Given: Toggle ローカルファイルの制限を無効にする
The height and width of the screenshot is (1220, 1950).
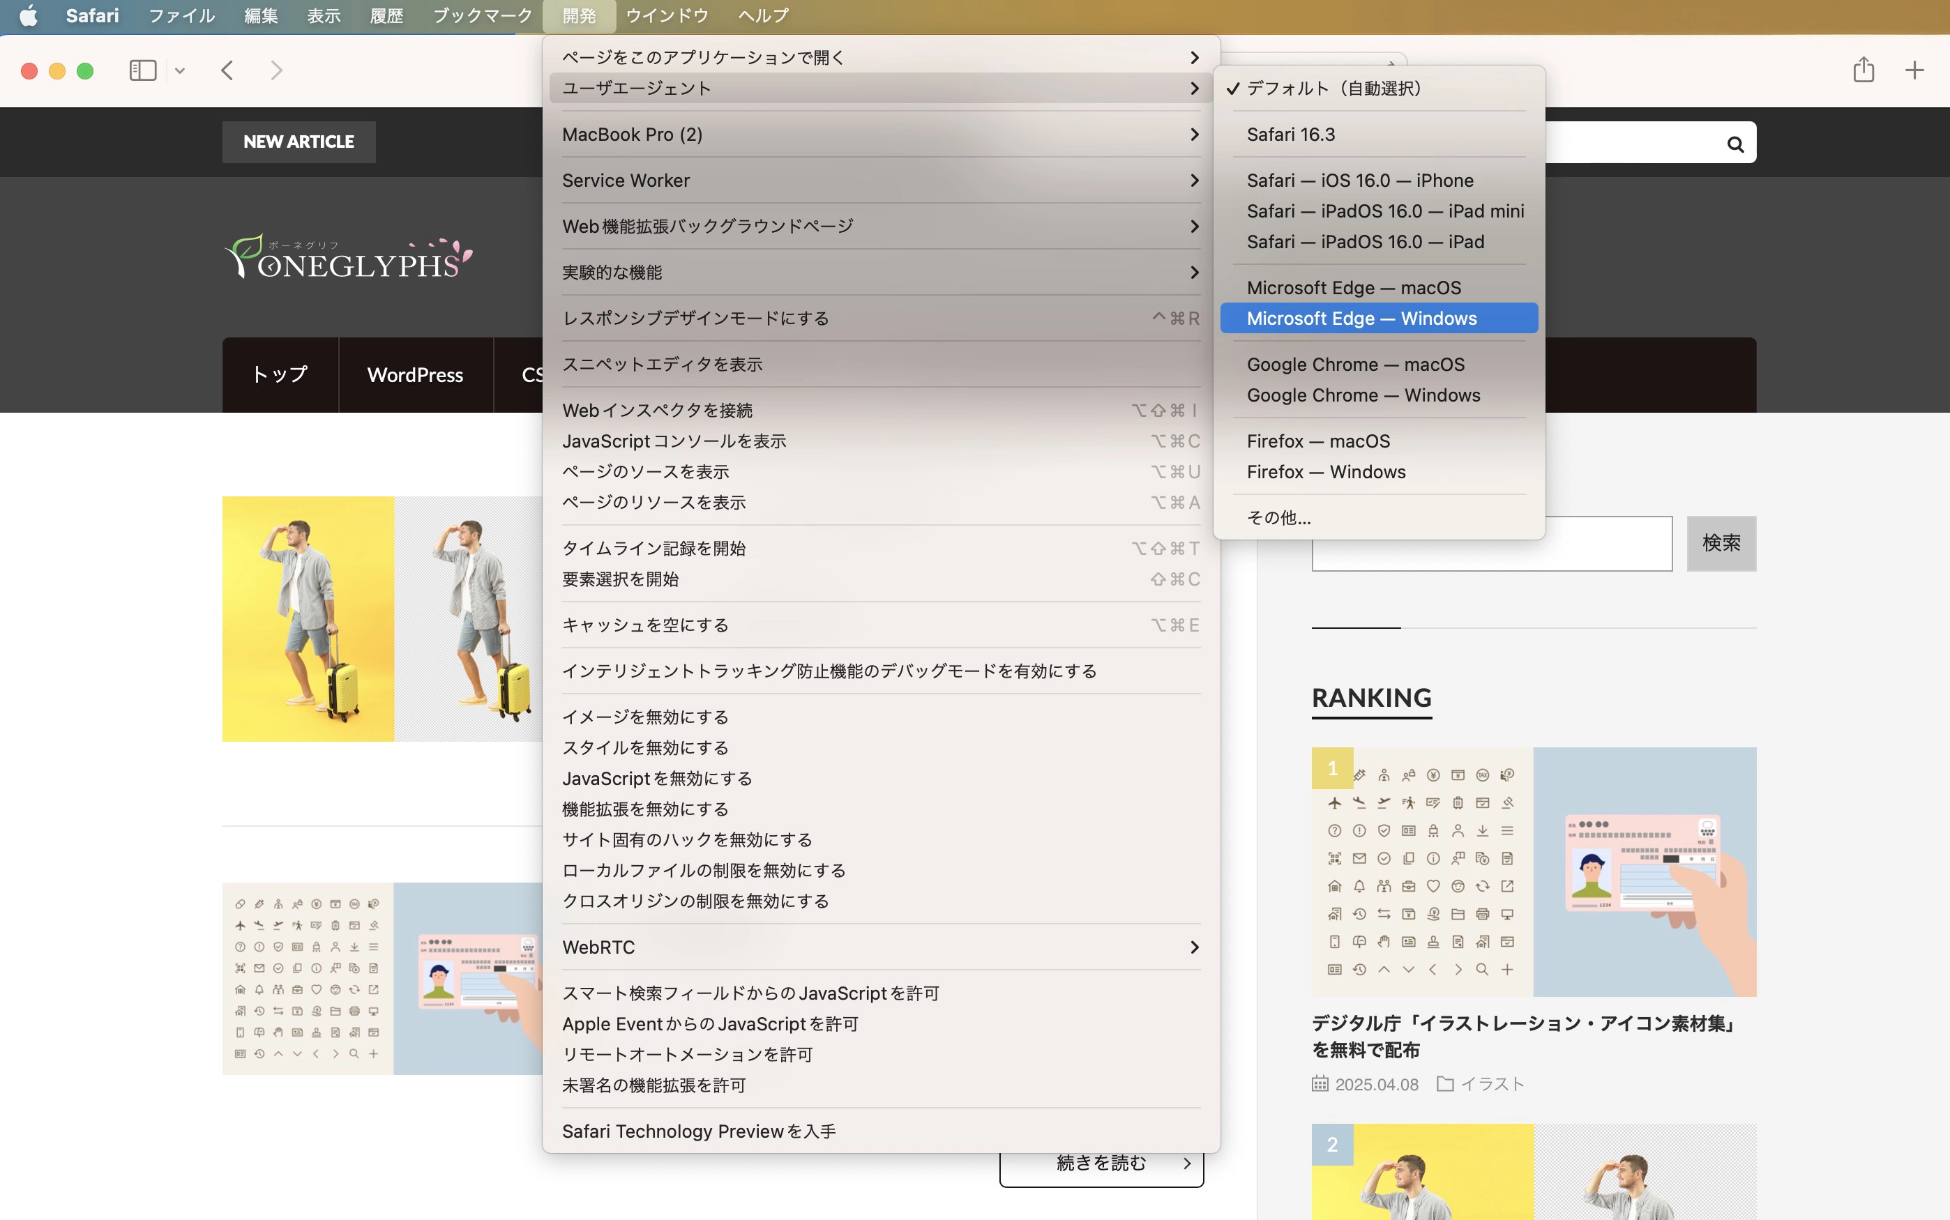Looking at the screenshot, I should coord(881,870).
